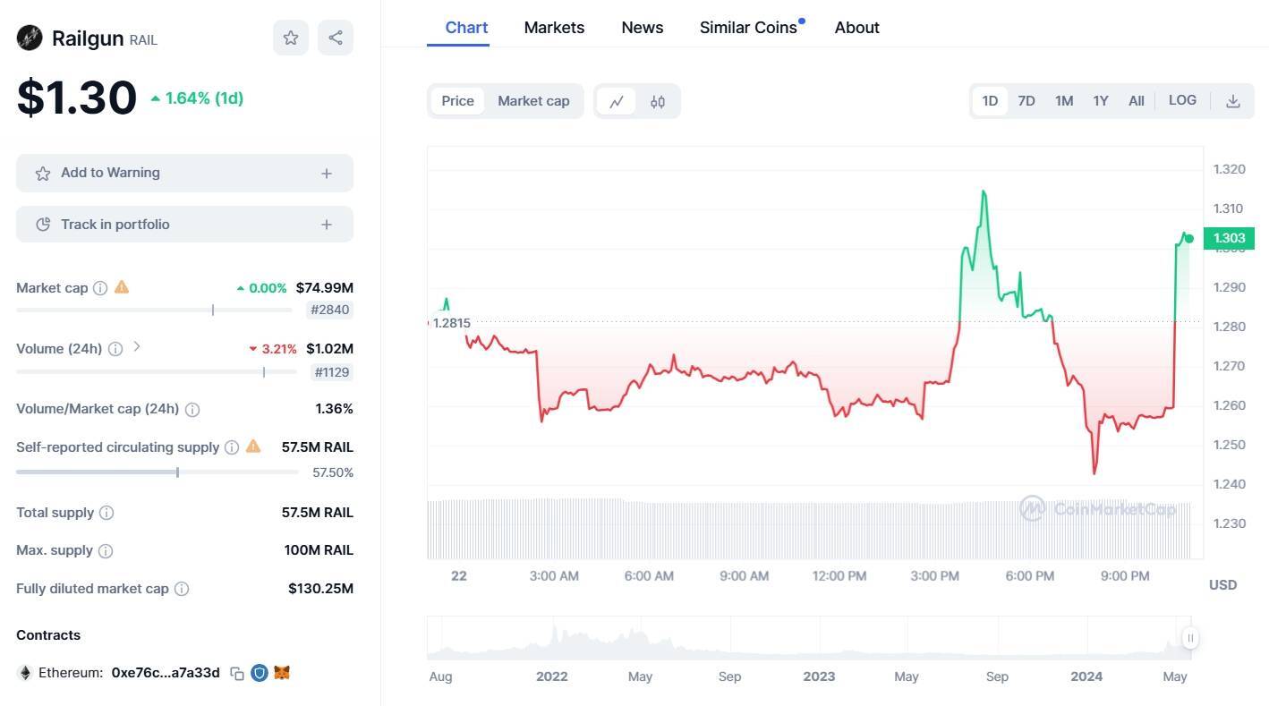Open the Chart tab

[x=466, y=28]
